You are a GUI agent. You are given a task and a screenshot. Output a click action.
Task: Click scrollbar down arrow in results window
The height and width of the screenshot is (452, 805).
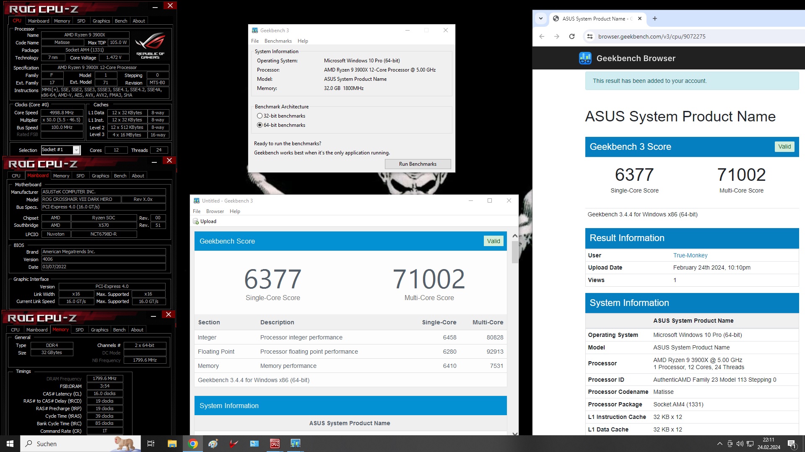point(515,433)
